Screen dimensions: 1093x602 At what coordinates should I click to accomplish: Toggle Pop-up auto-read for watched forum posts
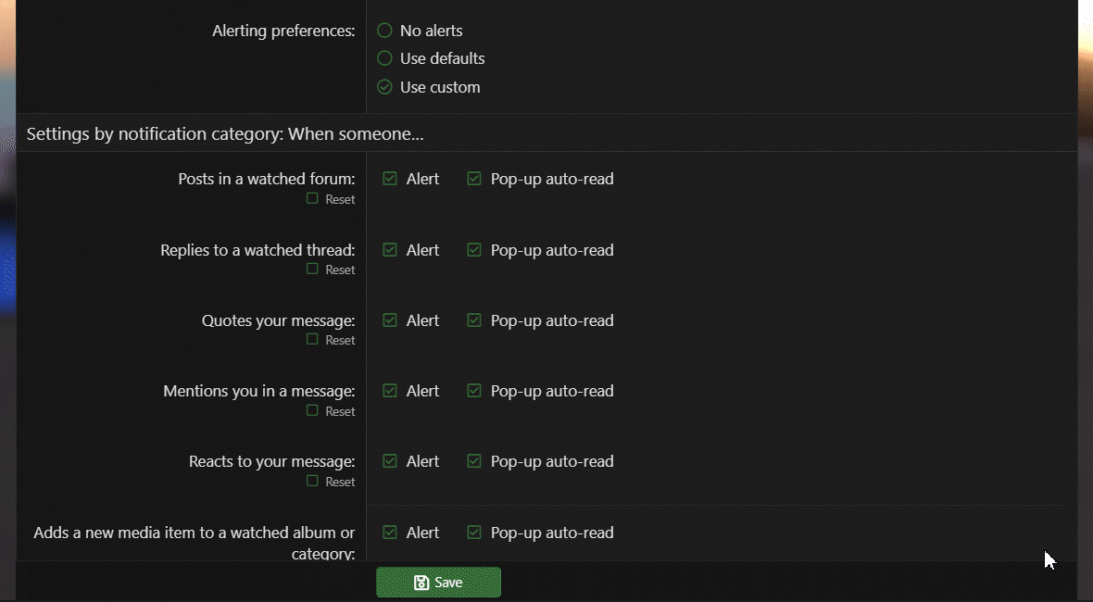point(474,179)
